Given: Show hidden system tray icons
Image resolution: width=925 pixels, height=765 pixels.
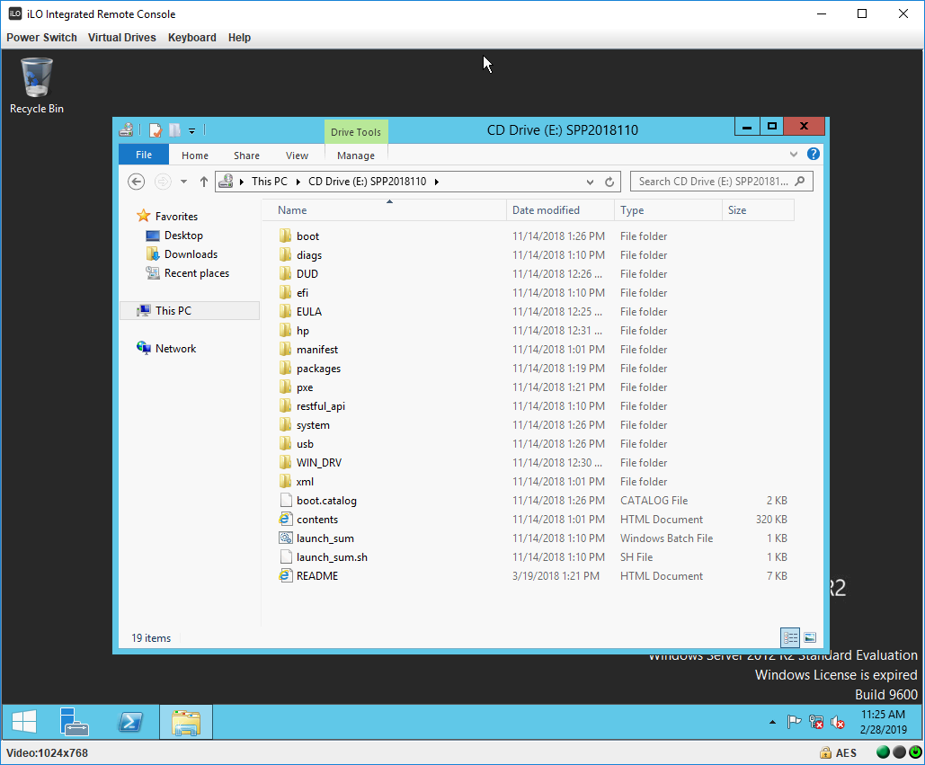Looking at the screenshot, I should click(x=772, y=722).
